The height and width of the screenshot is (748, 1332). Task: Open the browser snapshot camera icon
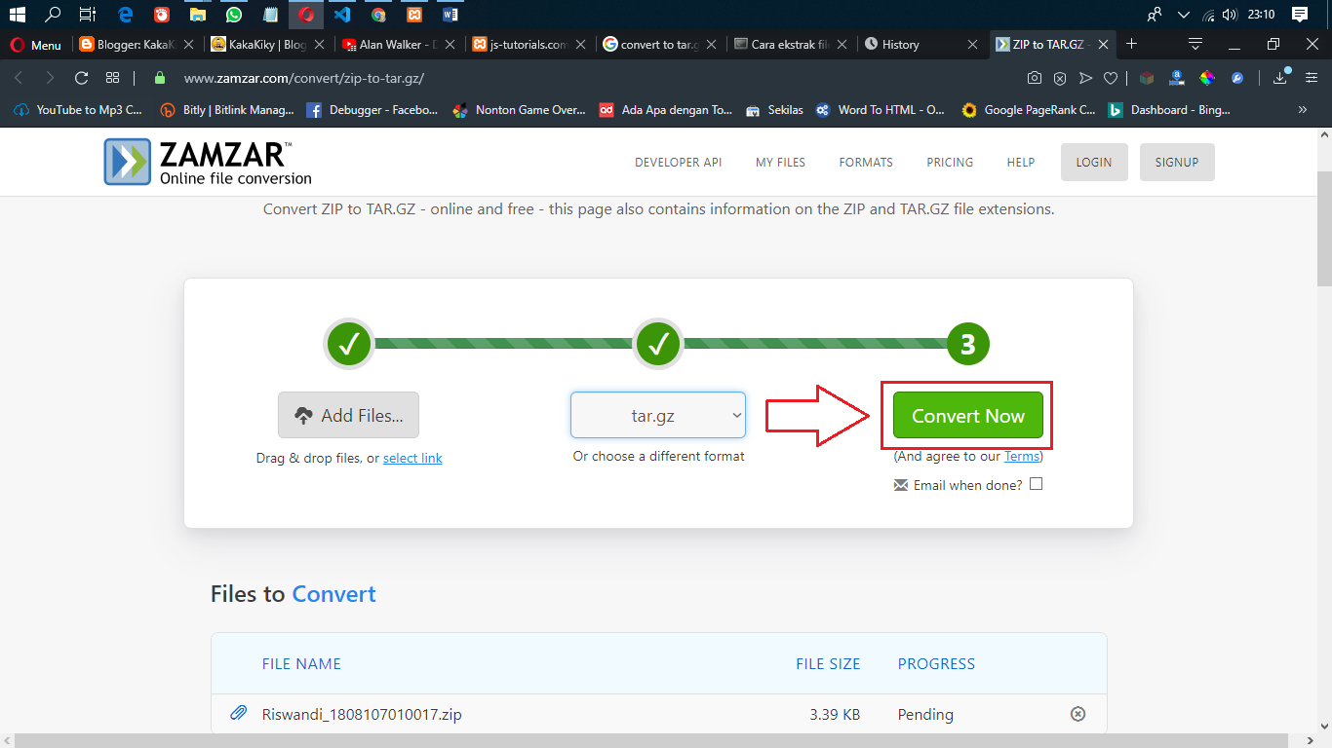[x=1035, y=78]
